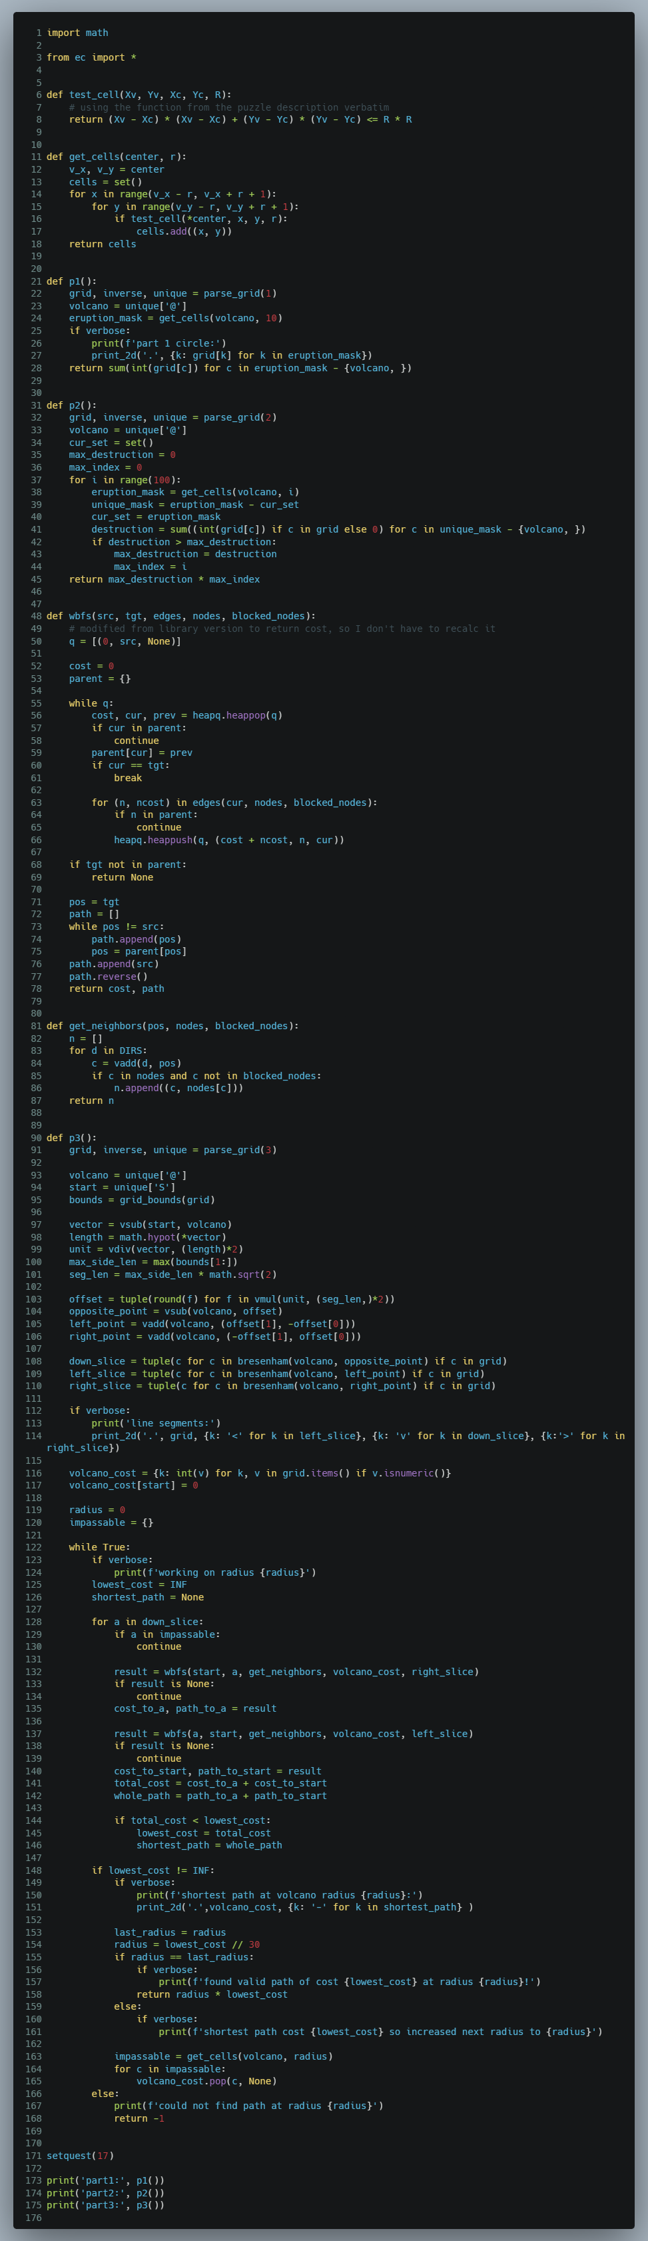Click the 'max_destruction = 0' line

click(123, 455)
